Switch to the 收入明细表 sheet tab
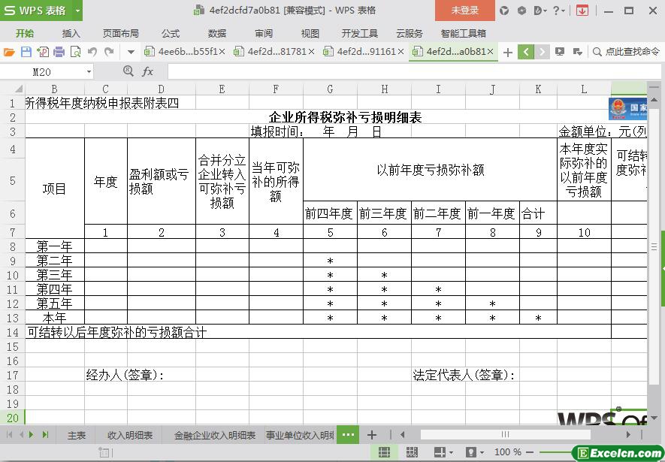The height and width of the screenshot is (462, 665). (130, 435)
